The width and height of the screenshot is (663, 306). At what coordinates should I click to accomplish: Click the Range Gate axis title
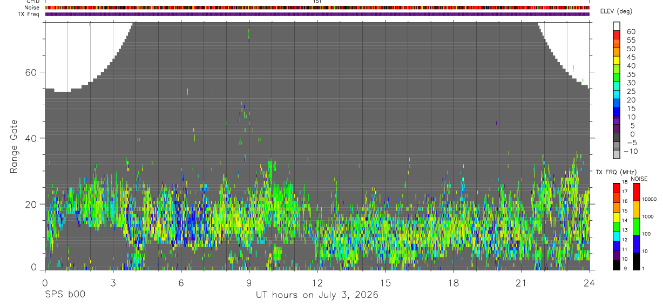(14, 146)
